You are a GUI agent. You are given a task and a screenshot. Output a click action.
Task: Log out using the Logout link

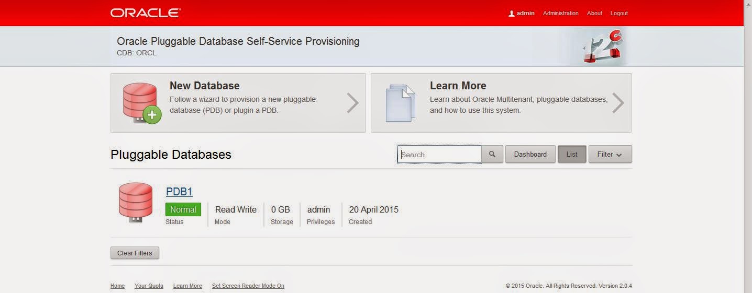tap(619, 14)
